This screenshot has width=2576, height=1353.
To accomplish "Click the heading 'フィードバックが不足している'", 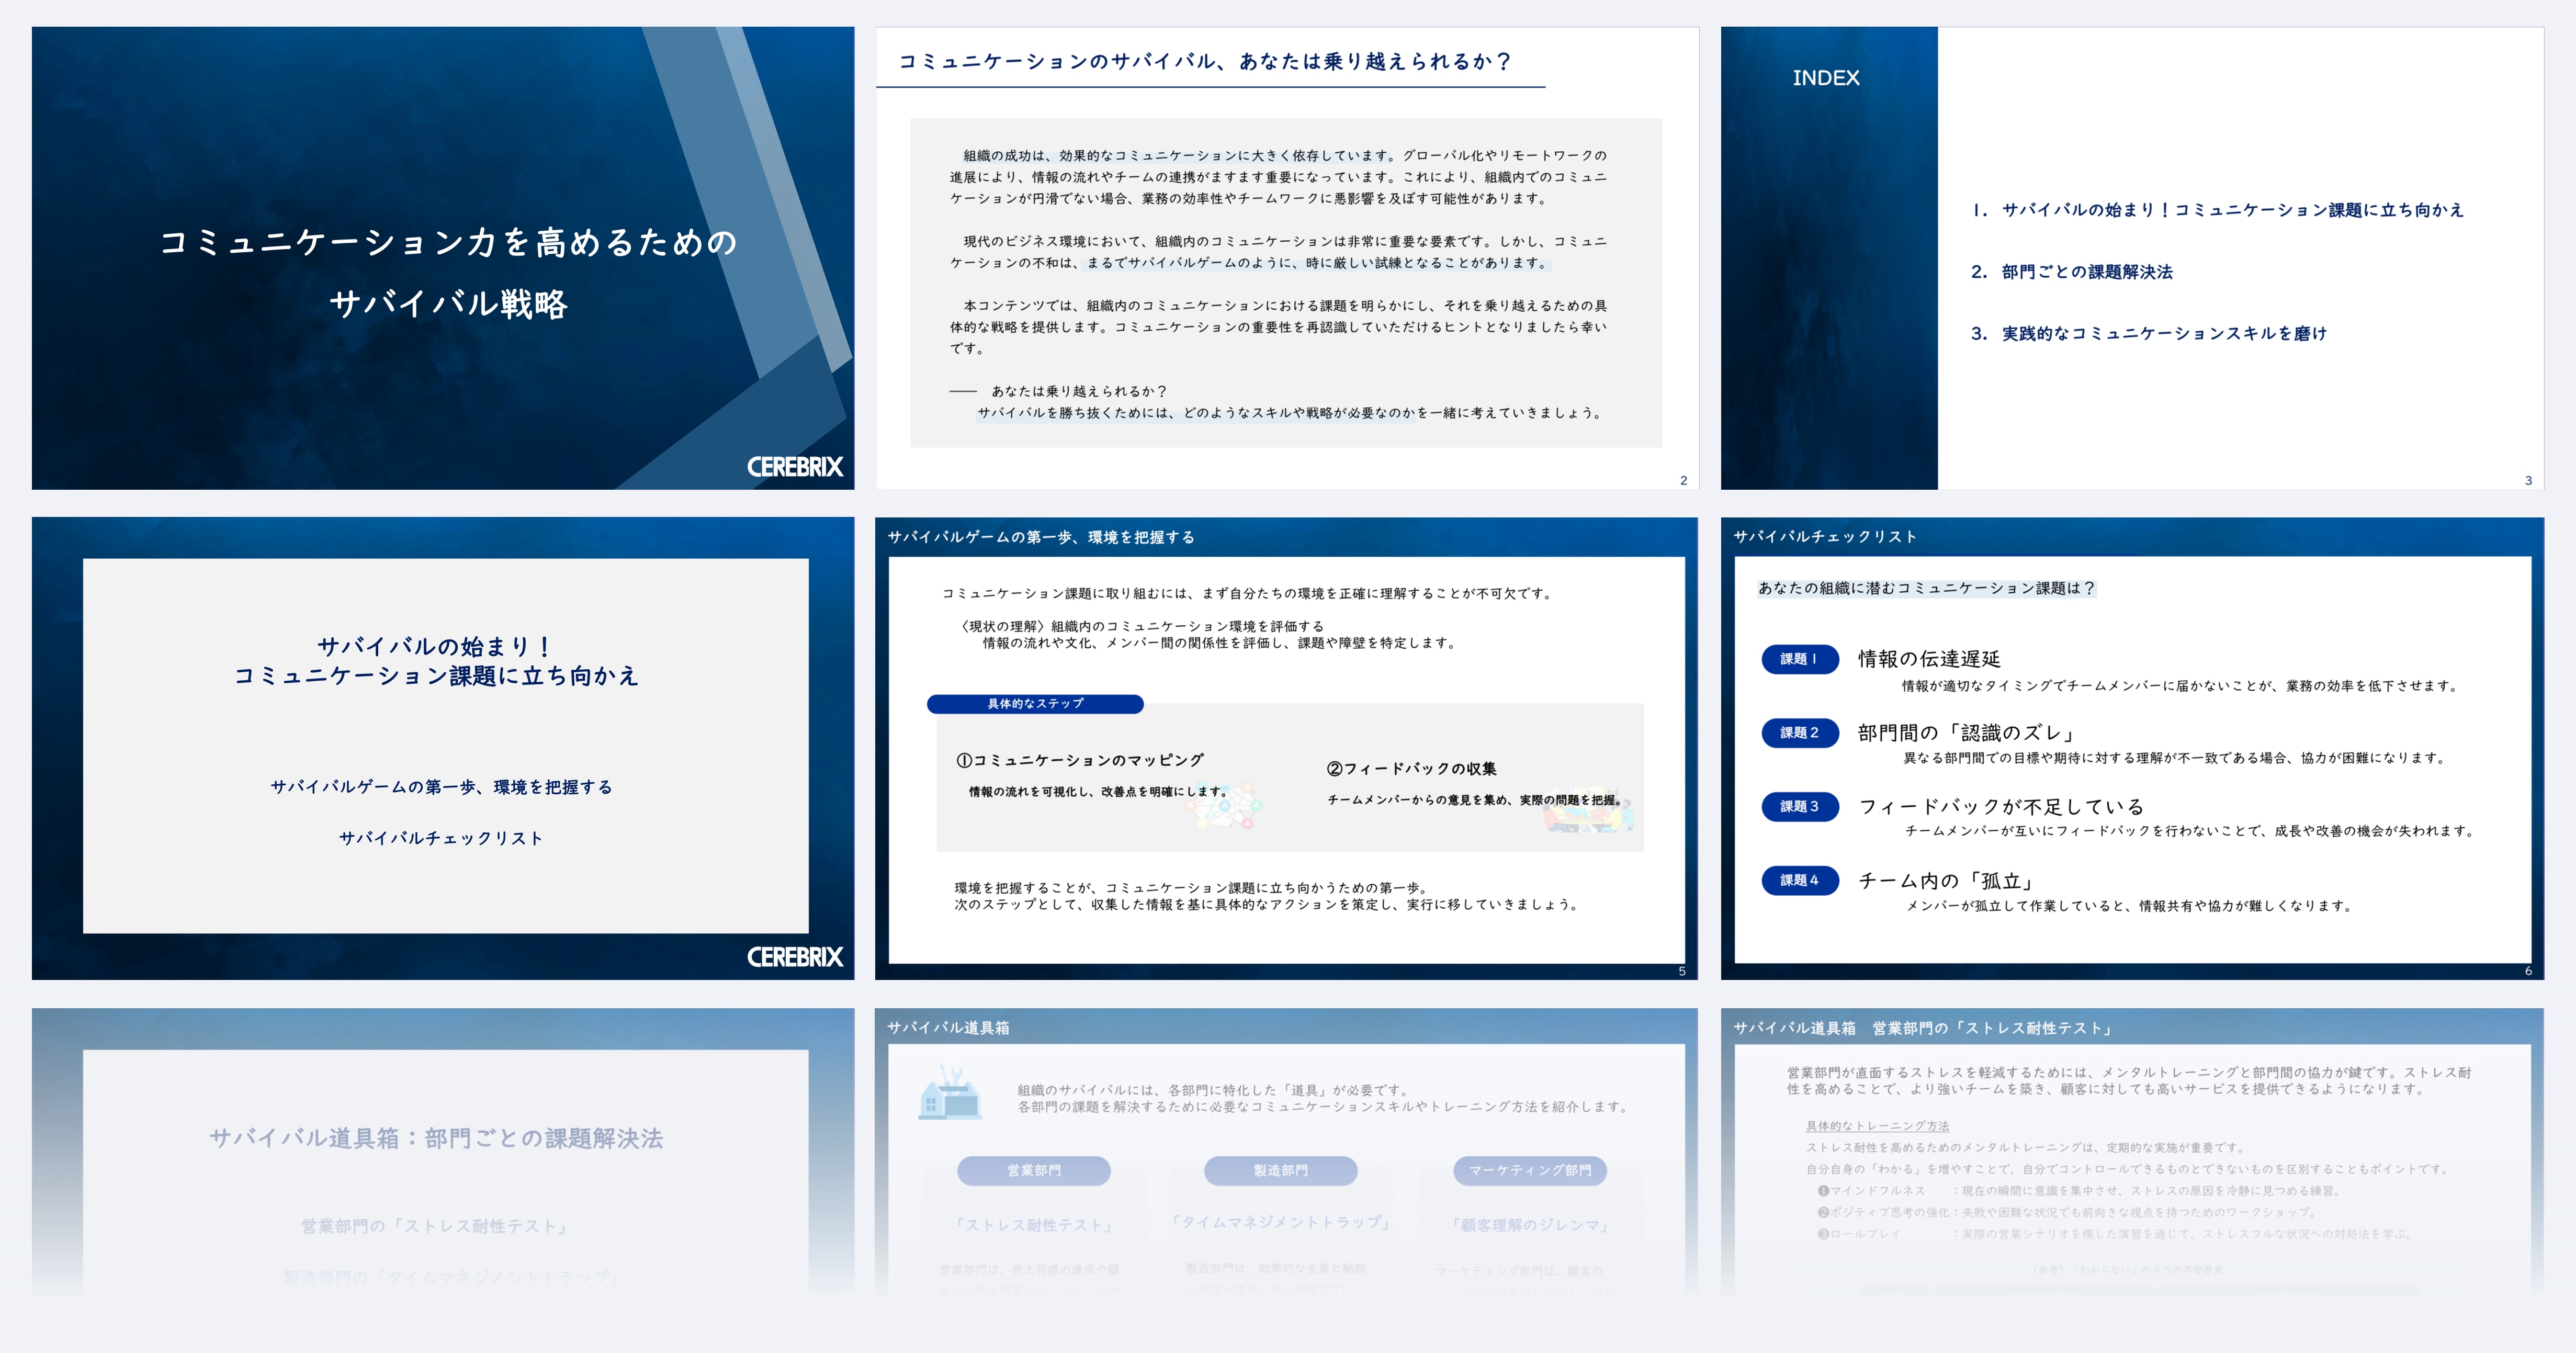I will (2001, 807).
